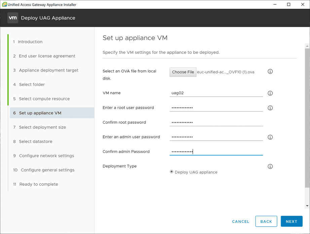Click the info icon for Deployment Type
The width and height of the screenshot is (310, 234).
pyautogui.click(x=270, y=166)
